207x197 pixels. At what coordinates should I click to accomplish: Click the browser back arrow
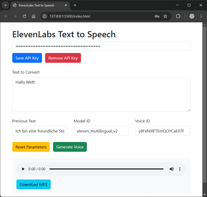6,16
